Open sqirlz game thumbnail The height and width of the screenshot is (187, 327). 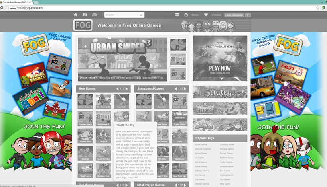click(179, 136)
